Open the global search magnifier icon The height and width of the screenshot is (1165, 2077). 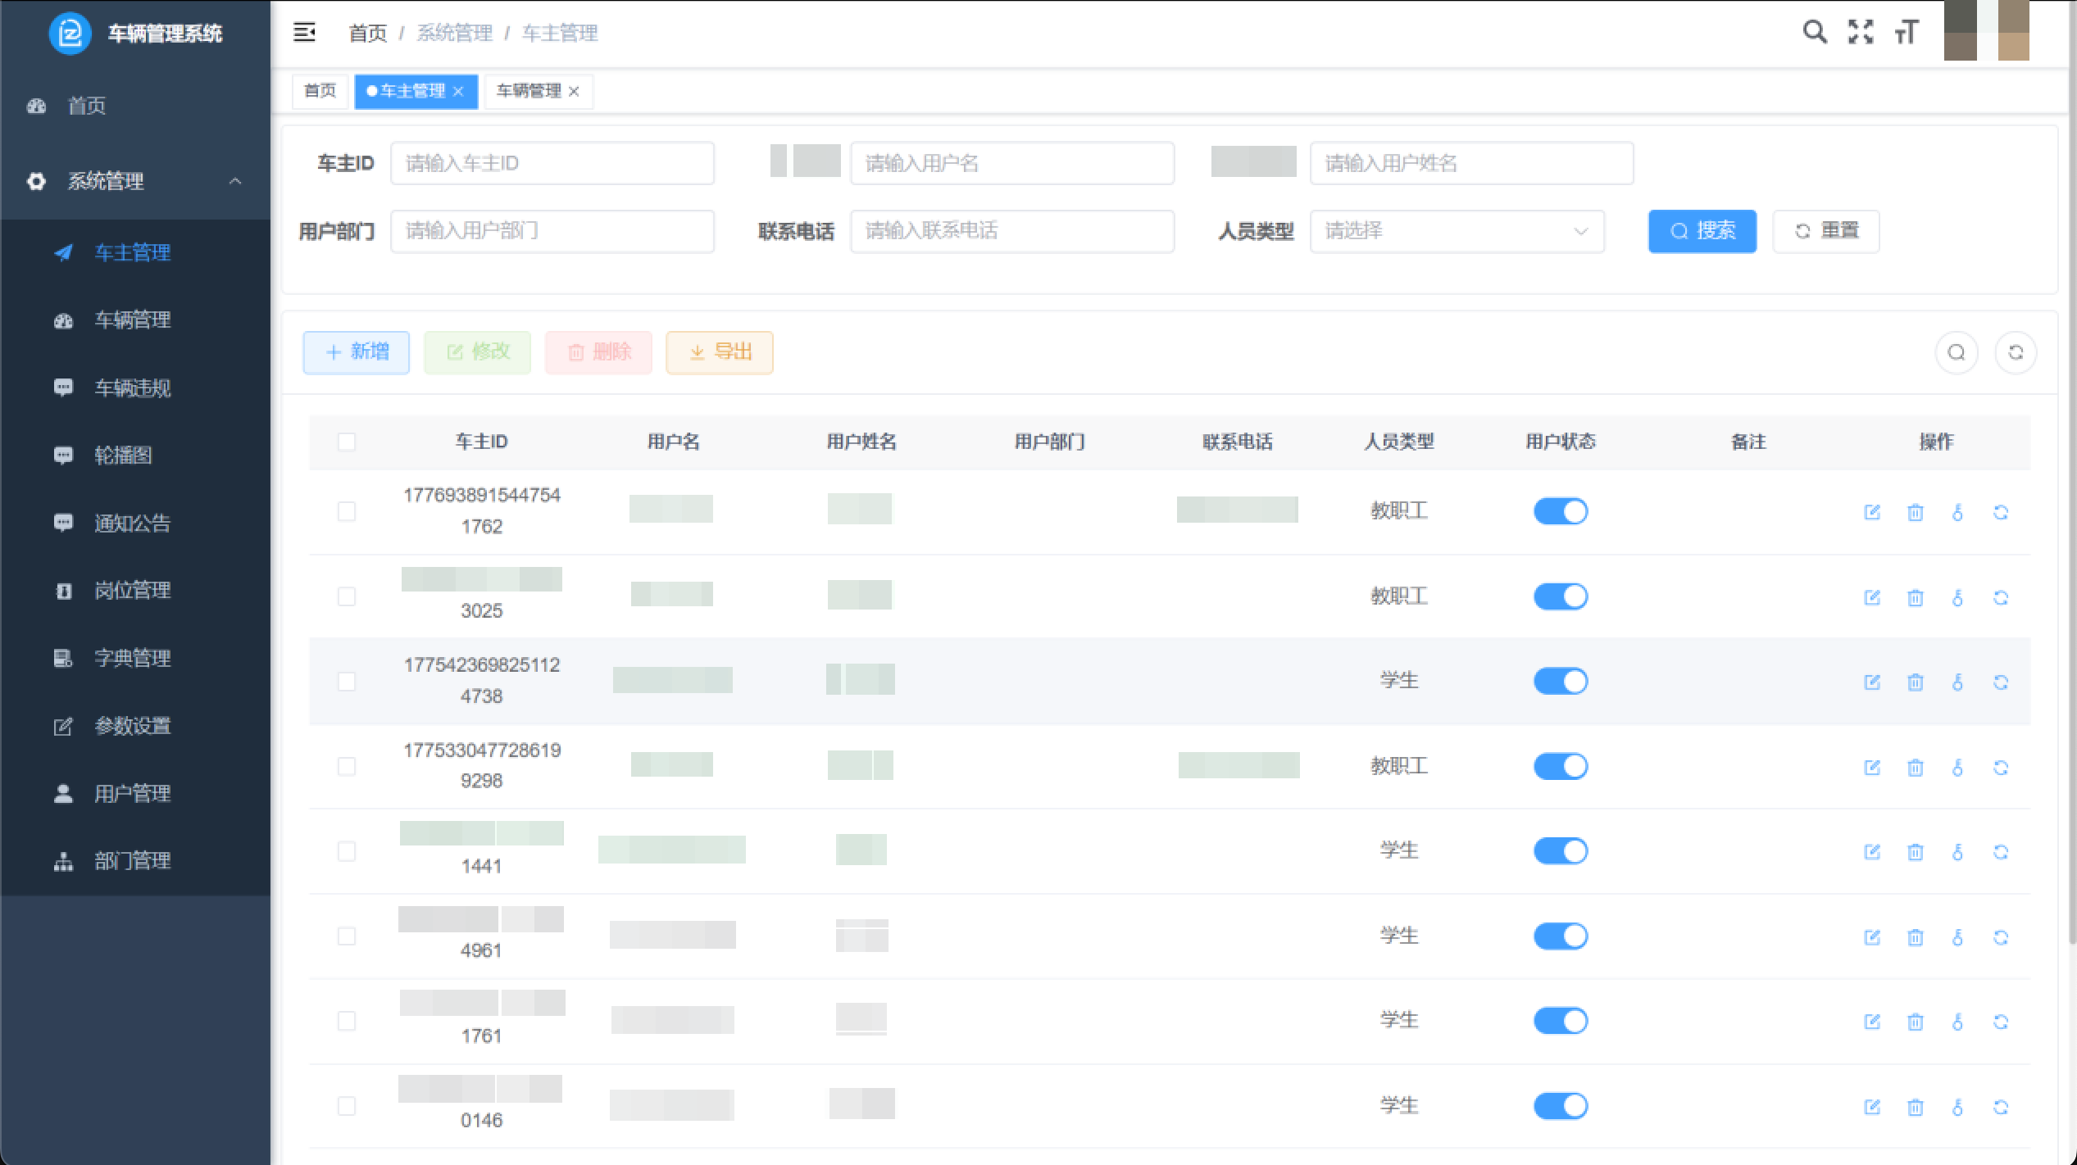point(1815,32)
